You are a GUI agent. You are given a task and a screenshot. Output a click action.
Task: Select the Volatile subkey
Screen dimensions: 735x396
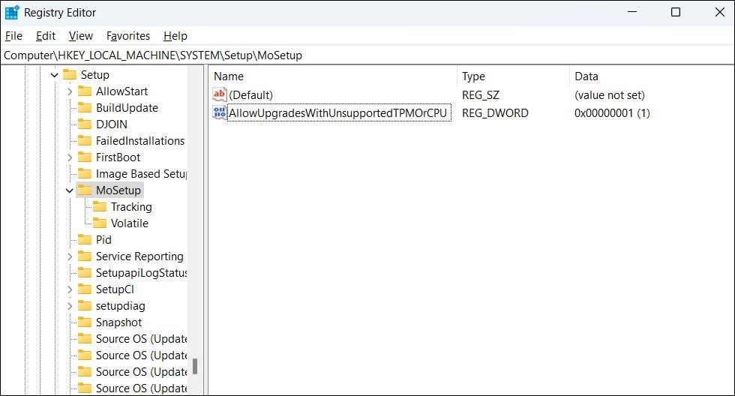point(129,223)
